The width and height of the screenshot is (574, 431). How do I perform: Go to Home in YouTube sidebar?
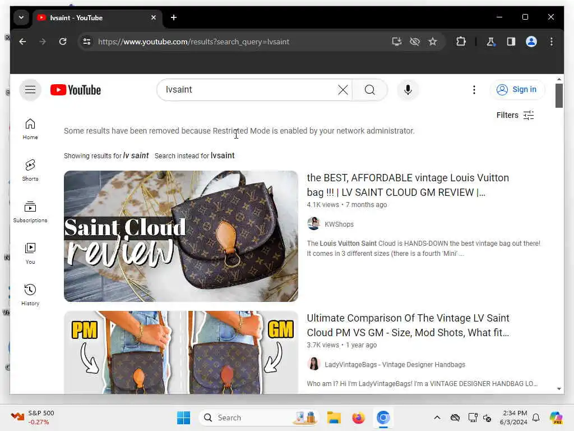coord(30,129)
